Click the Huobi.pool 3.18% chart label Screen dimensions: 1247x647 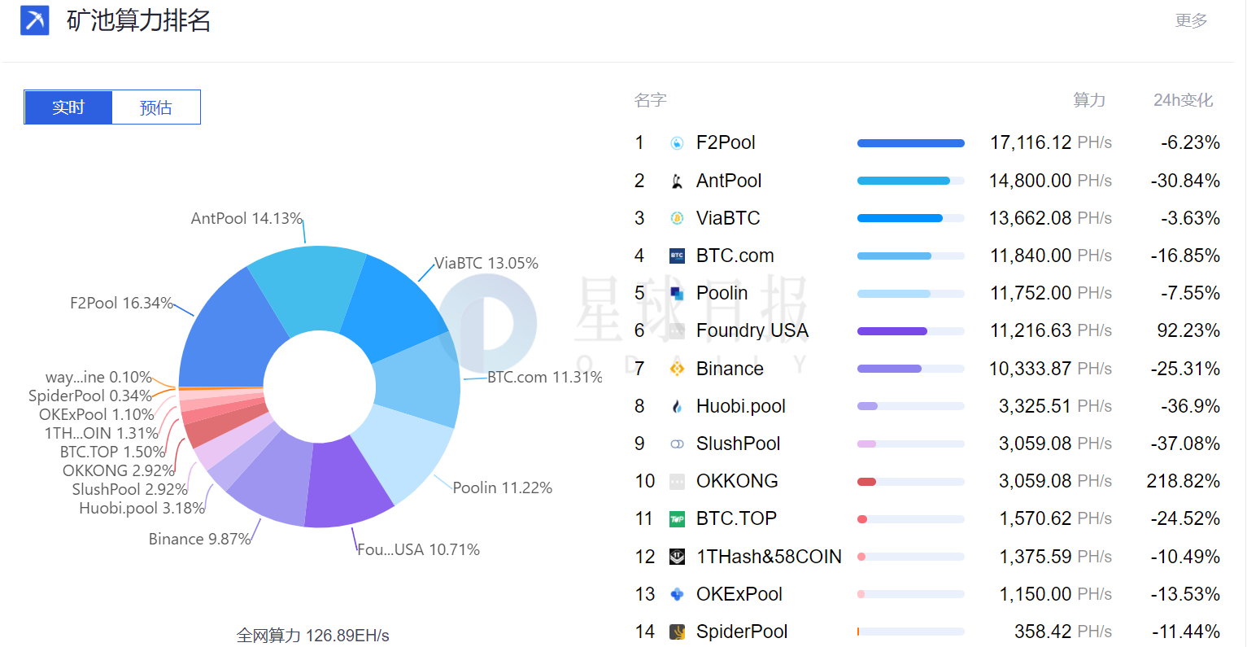[x=142, y=508]
